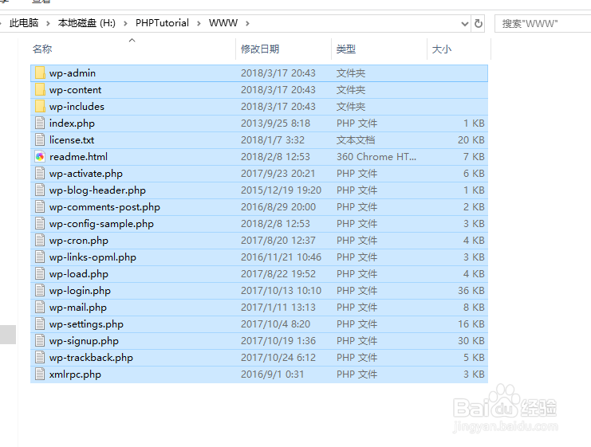The width and height of the screenshot is (591, 447).
Task: Select the wp-content folder name
Action: pyautogui.click(x=76, y=90)
